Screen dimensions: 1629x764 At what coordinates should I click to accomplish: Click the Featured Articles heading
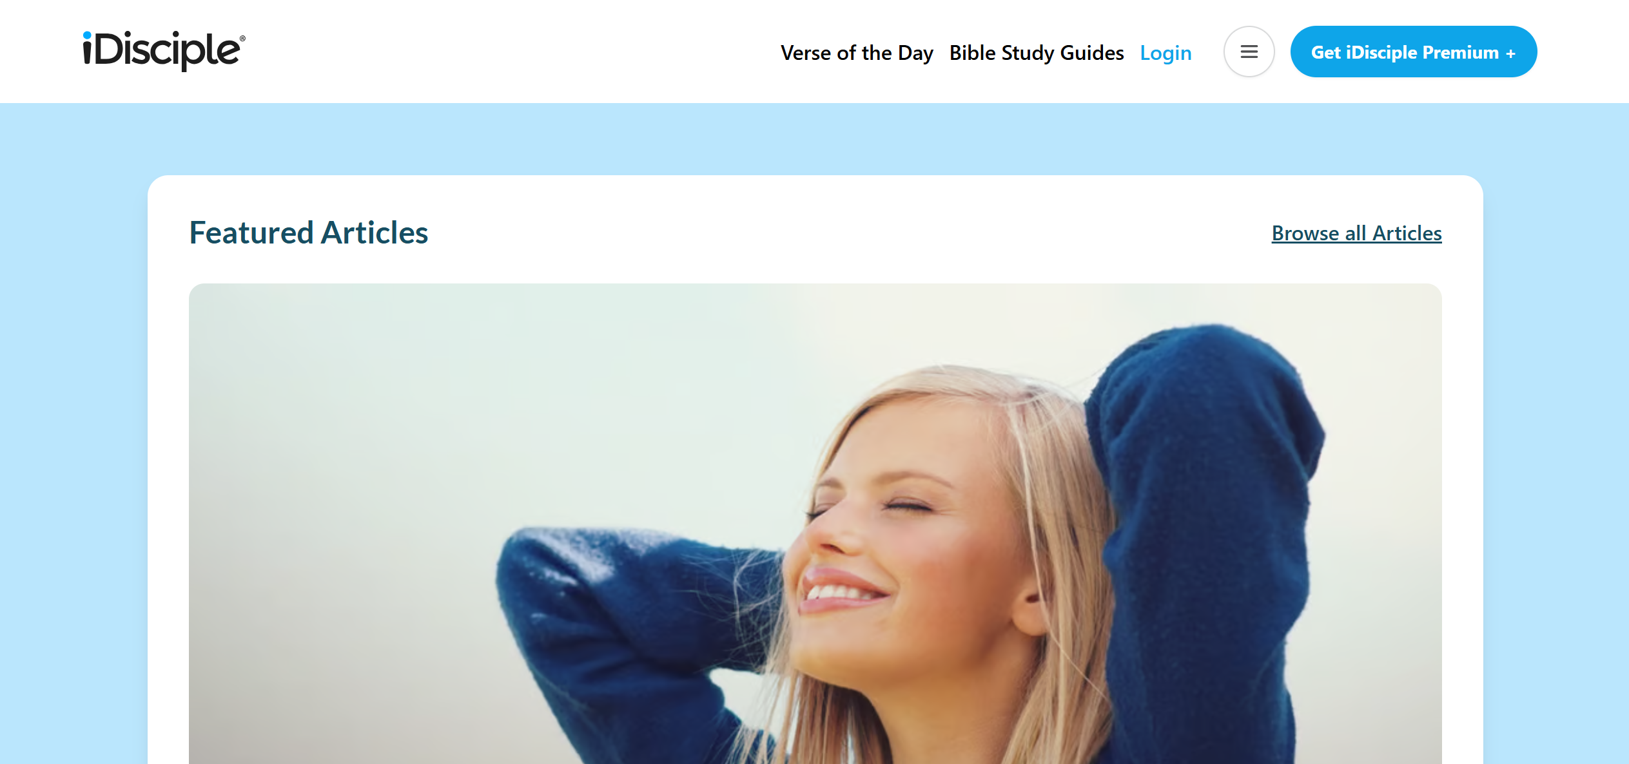308,233
